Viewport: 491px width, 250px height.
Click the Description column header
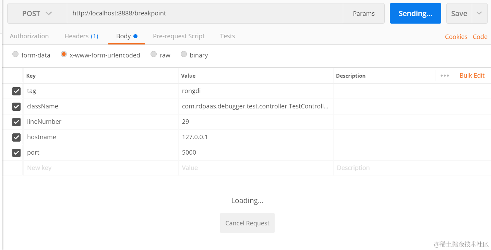[351, 76]
